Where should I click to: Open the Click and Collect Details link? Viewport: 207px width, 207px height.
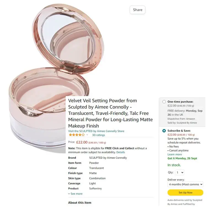121,152
